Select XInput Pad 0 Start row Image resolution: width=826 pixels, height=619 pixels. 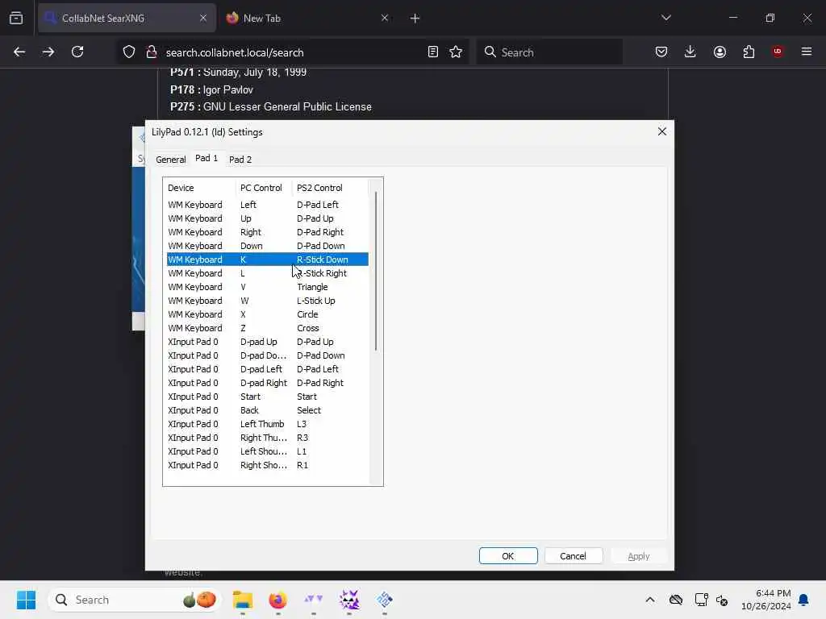click(x=268, y=397)
